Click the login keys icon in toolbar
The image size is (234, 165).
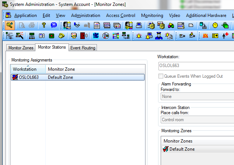tap(10, 25)
